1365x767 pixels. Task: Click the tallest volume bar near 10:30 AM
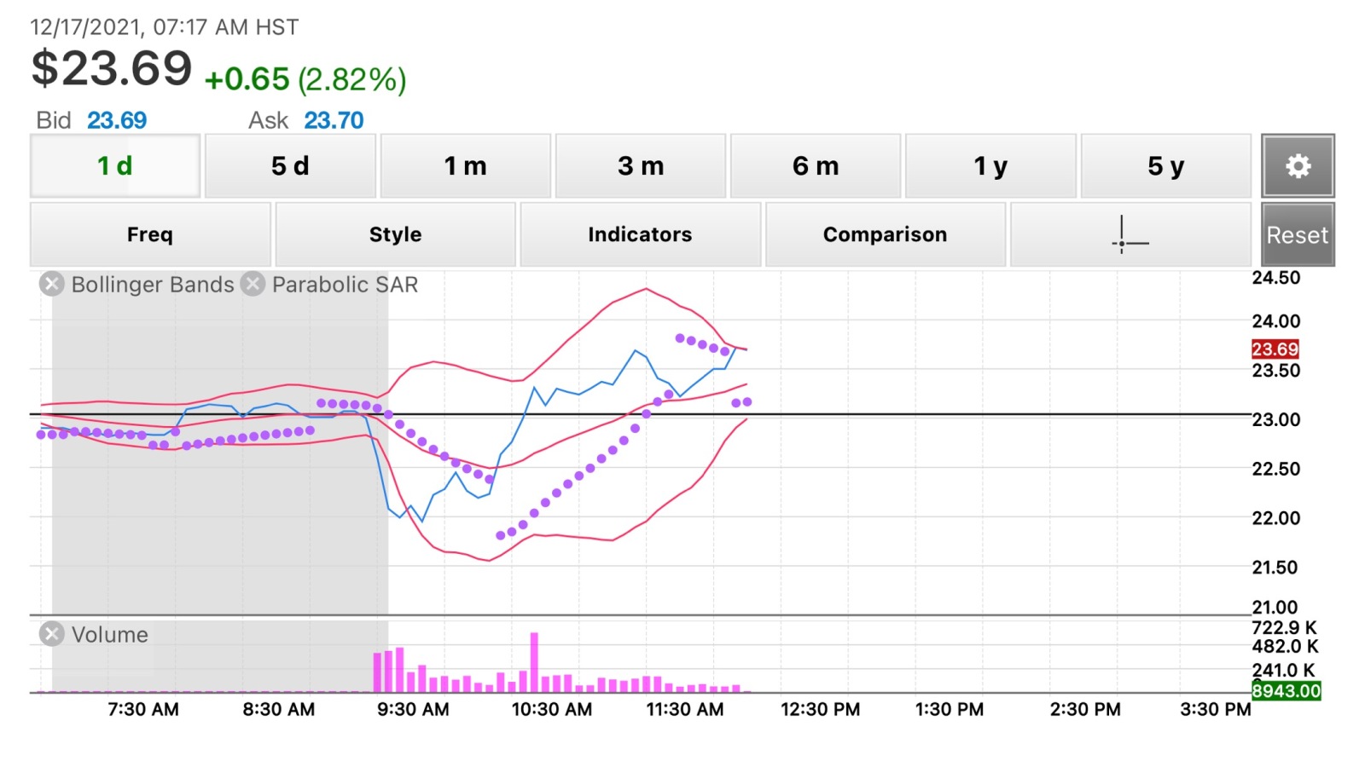(x=534, y=662)
